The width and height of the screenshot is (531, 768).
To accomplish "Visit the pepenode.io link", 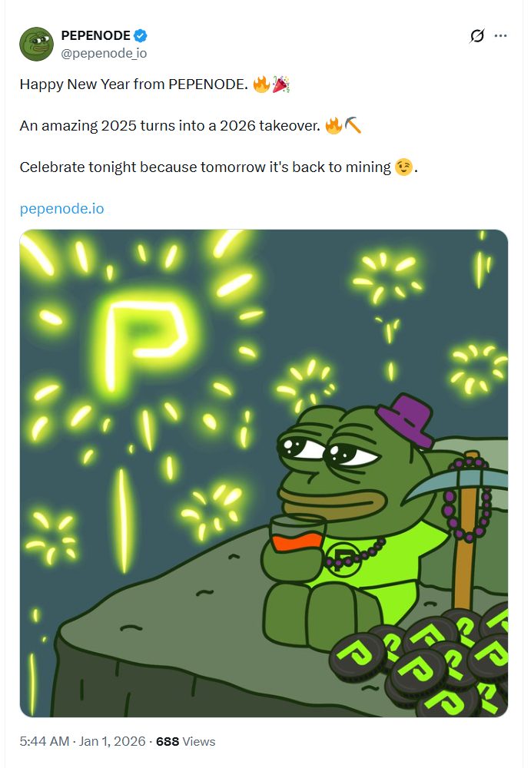I will click(x=61, y=208).
